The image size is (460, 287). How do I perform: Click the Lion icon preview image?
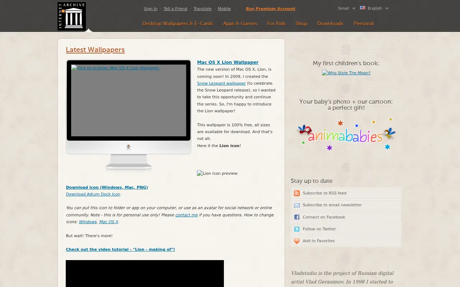tap(217, 173)
